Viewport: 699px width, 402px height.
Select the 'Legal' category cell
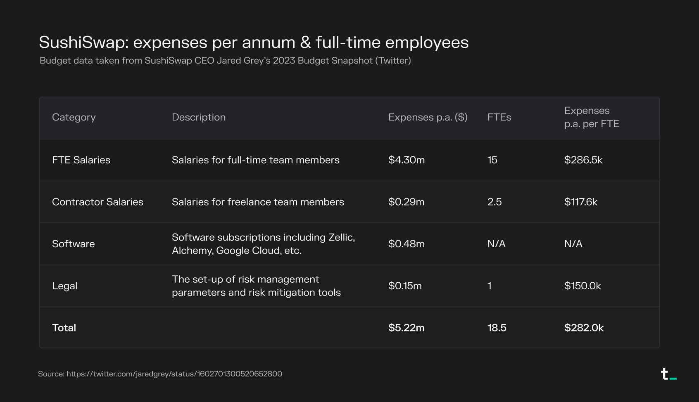(65, 286)
